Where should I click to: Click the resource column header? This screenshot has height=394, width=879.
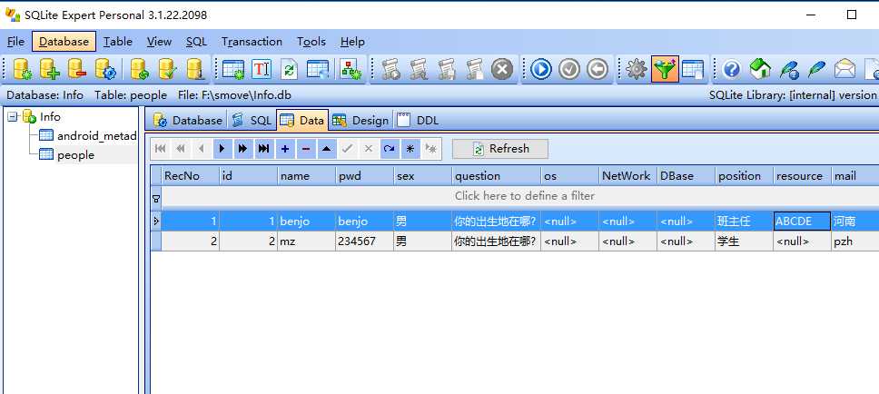coord(802,176)
